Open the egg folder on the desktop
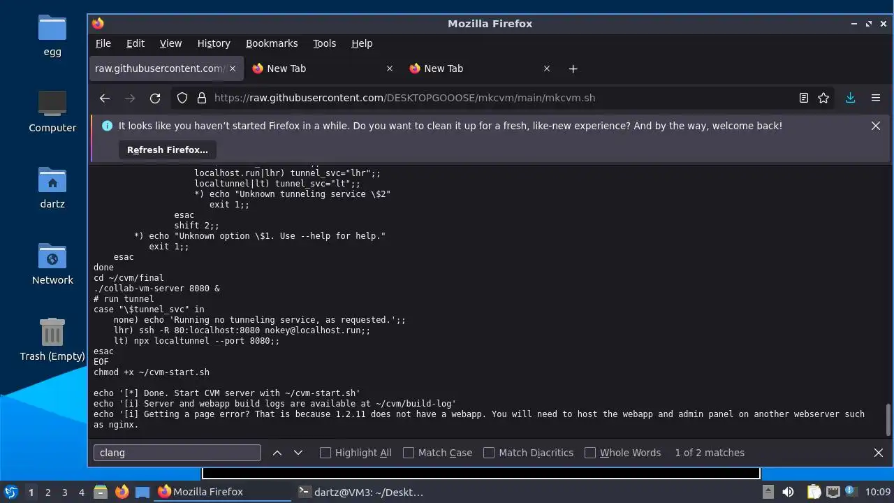 [52, 36]
